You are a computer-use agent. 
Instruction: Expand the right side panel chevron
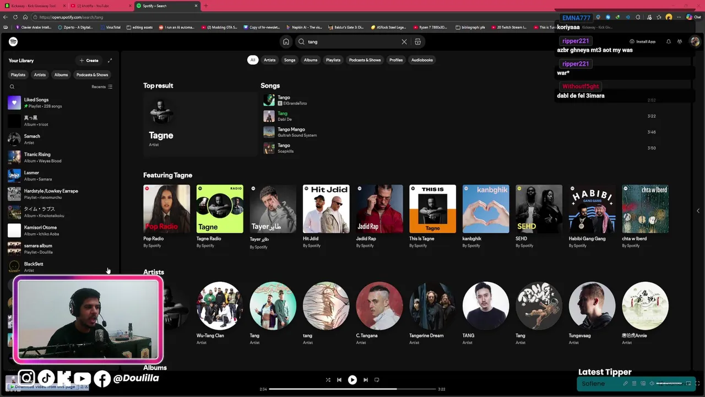pyautogui.click(x=698, y=211)
